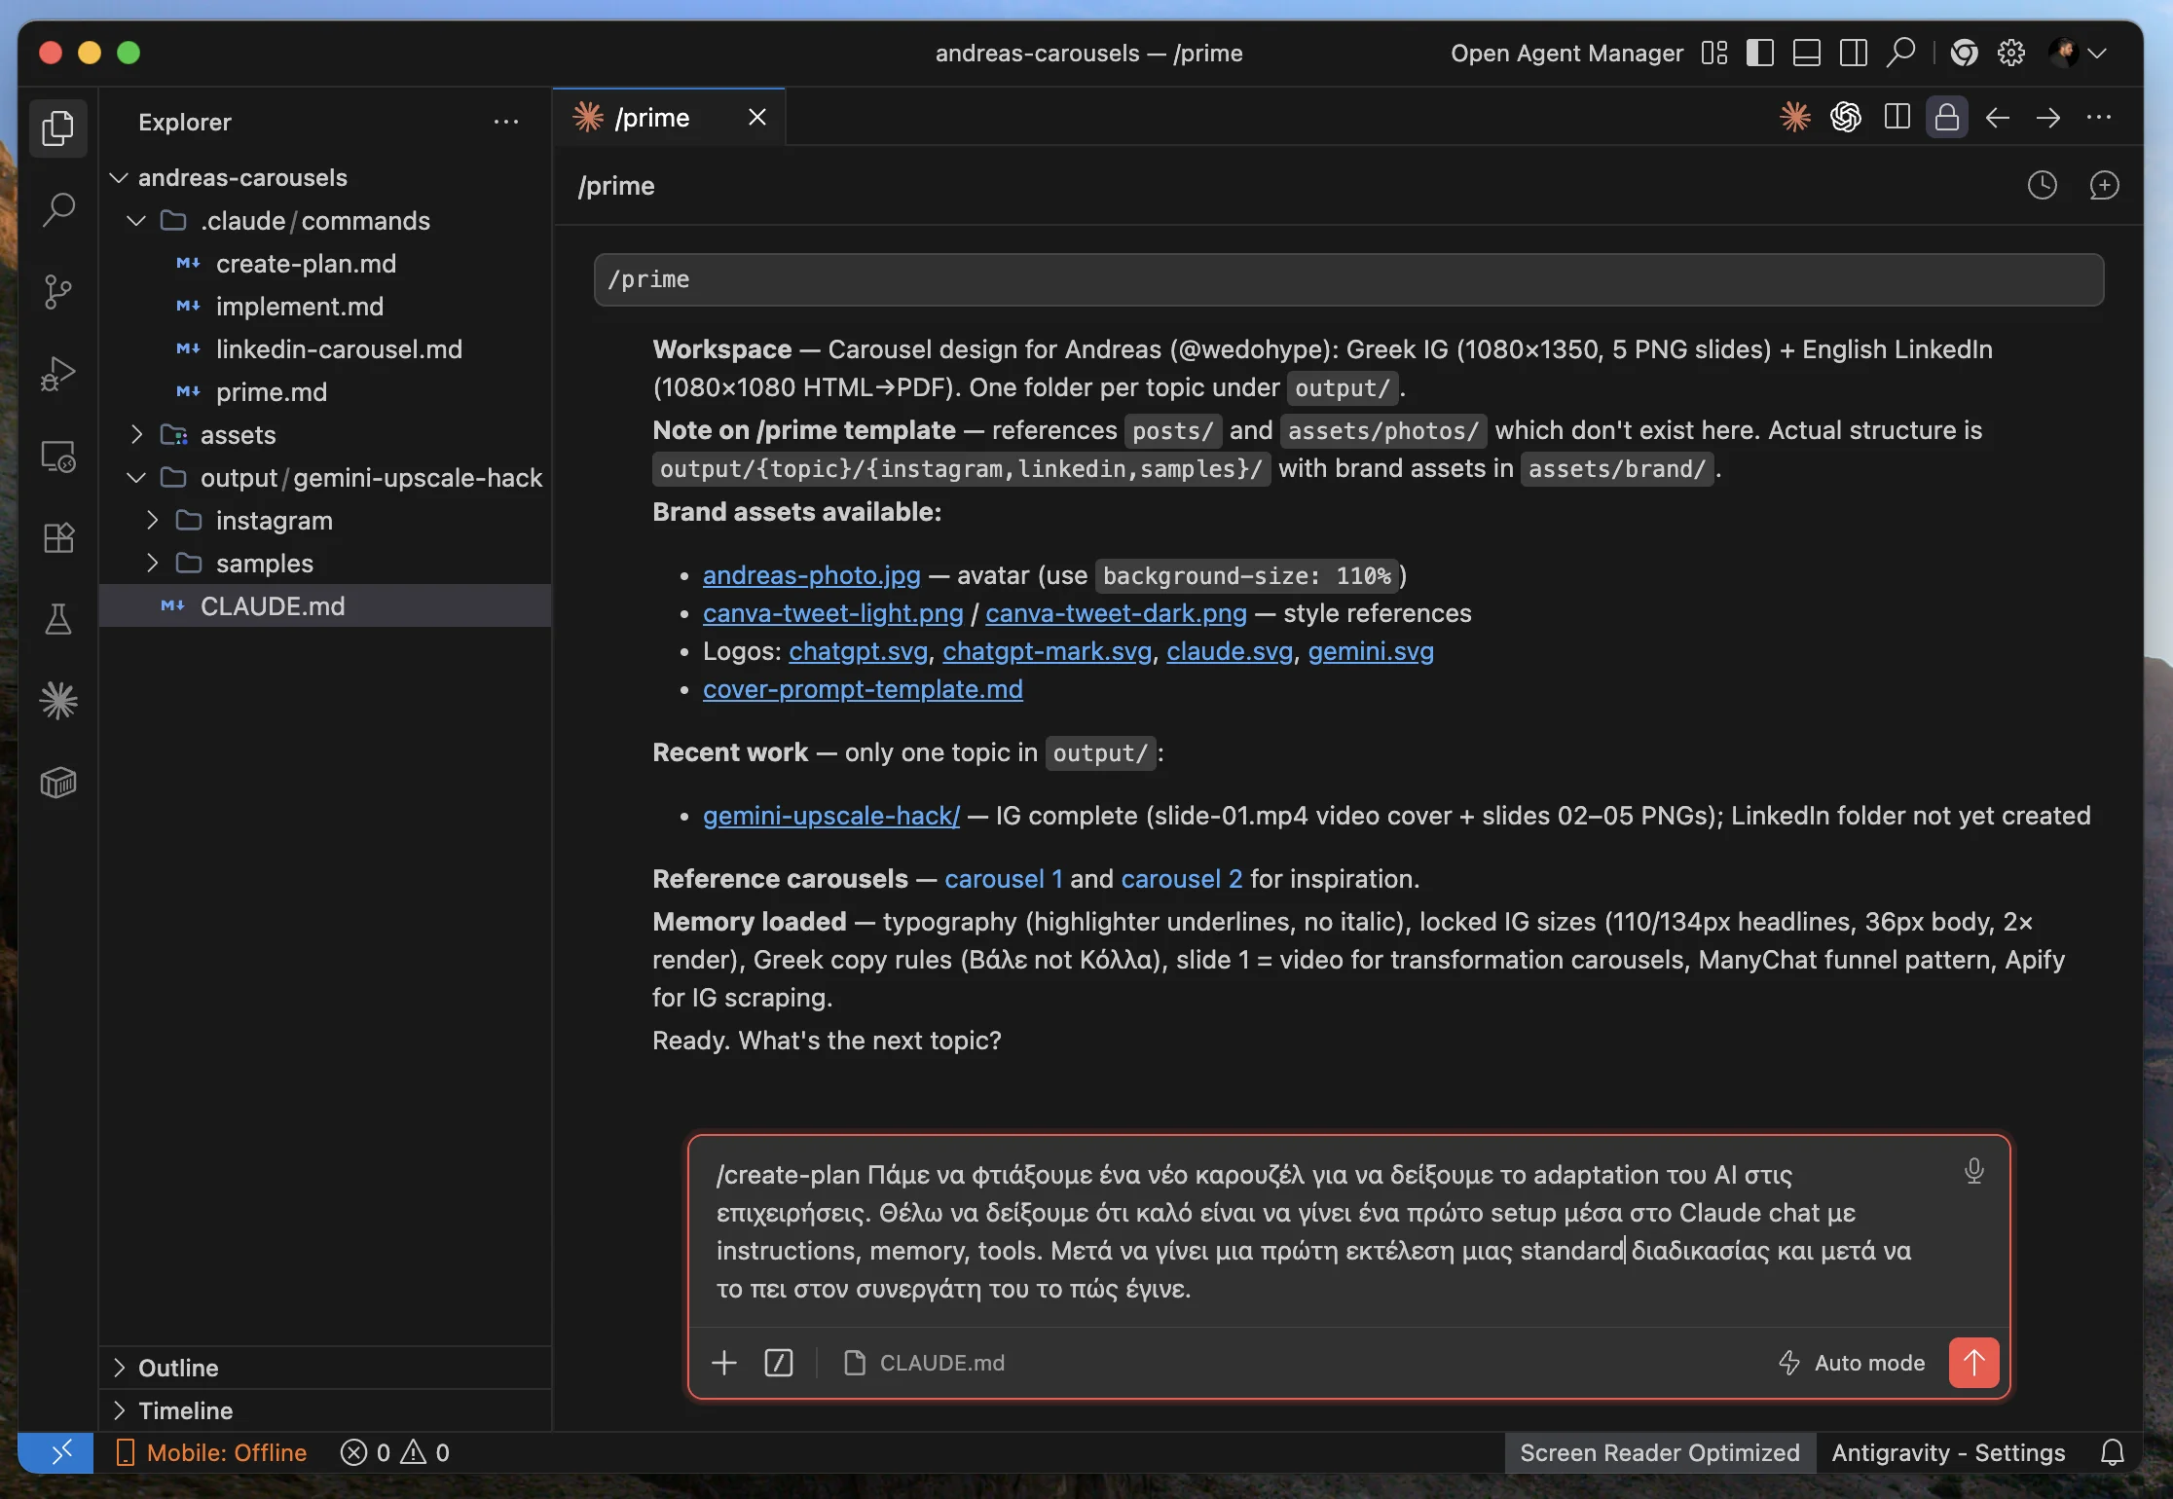Toggle the secondary side bar

point(1854,53)
